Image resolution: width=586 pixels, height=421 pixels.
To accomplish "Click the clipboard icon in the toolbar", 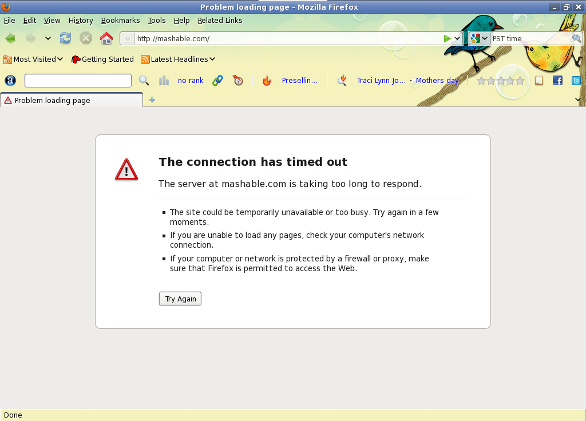I will [539, 80].
